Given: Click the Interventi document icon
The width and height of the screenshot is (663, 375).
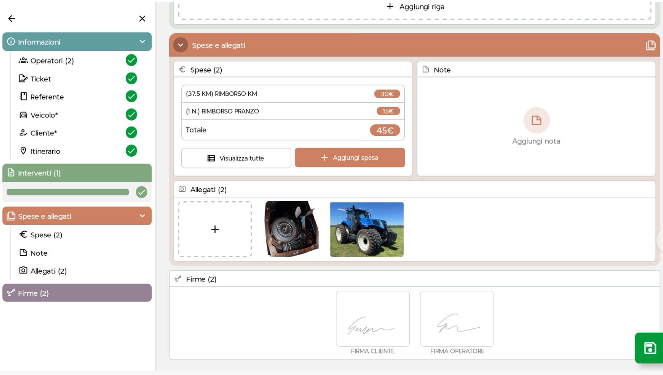Looking at the screenshot, I should (x=11, y=172).
